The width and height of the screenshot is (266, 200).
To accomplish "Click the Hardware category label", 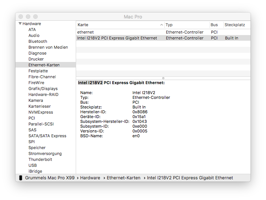I will click(32, 24).
